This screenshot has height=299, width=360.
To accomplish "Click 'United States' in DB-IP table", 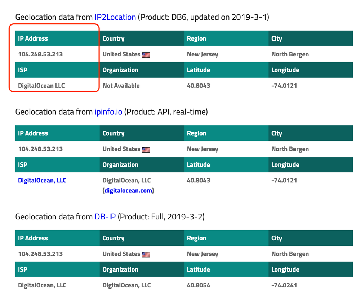I will click(121, 254).
